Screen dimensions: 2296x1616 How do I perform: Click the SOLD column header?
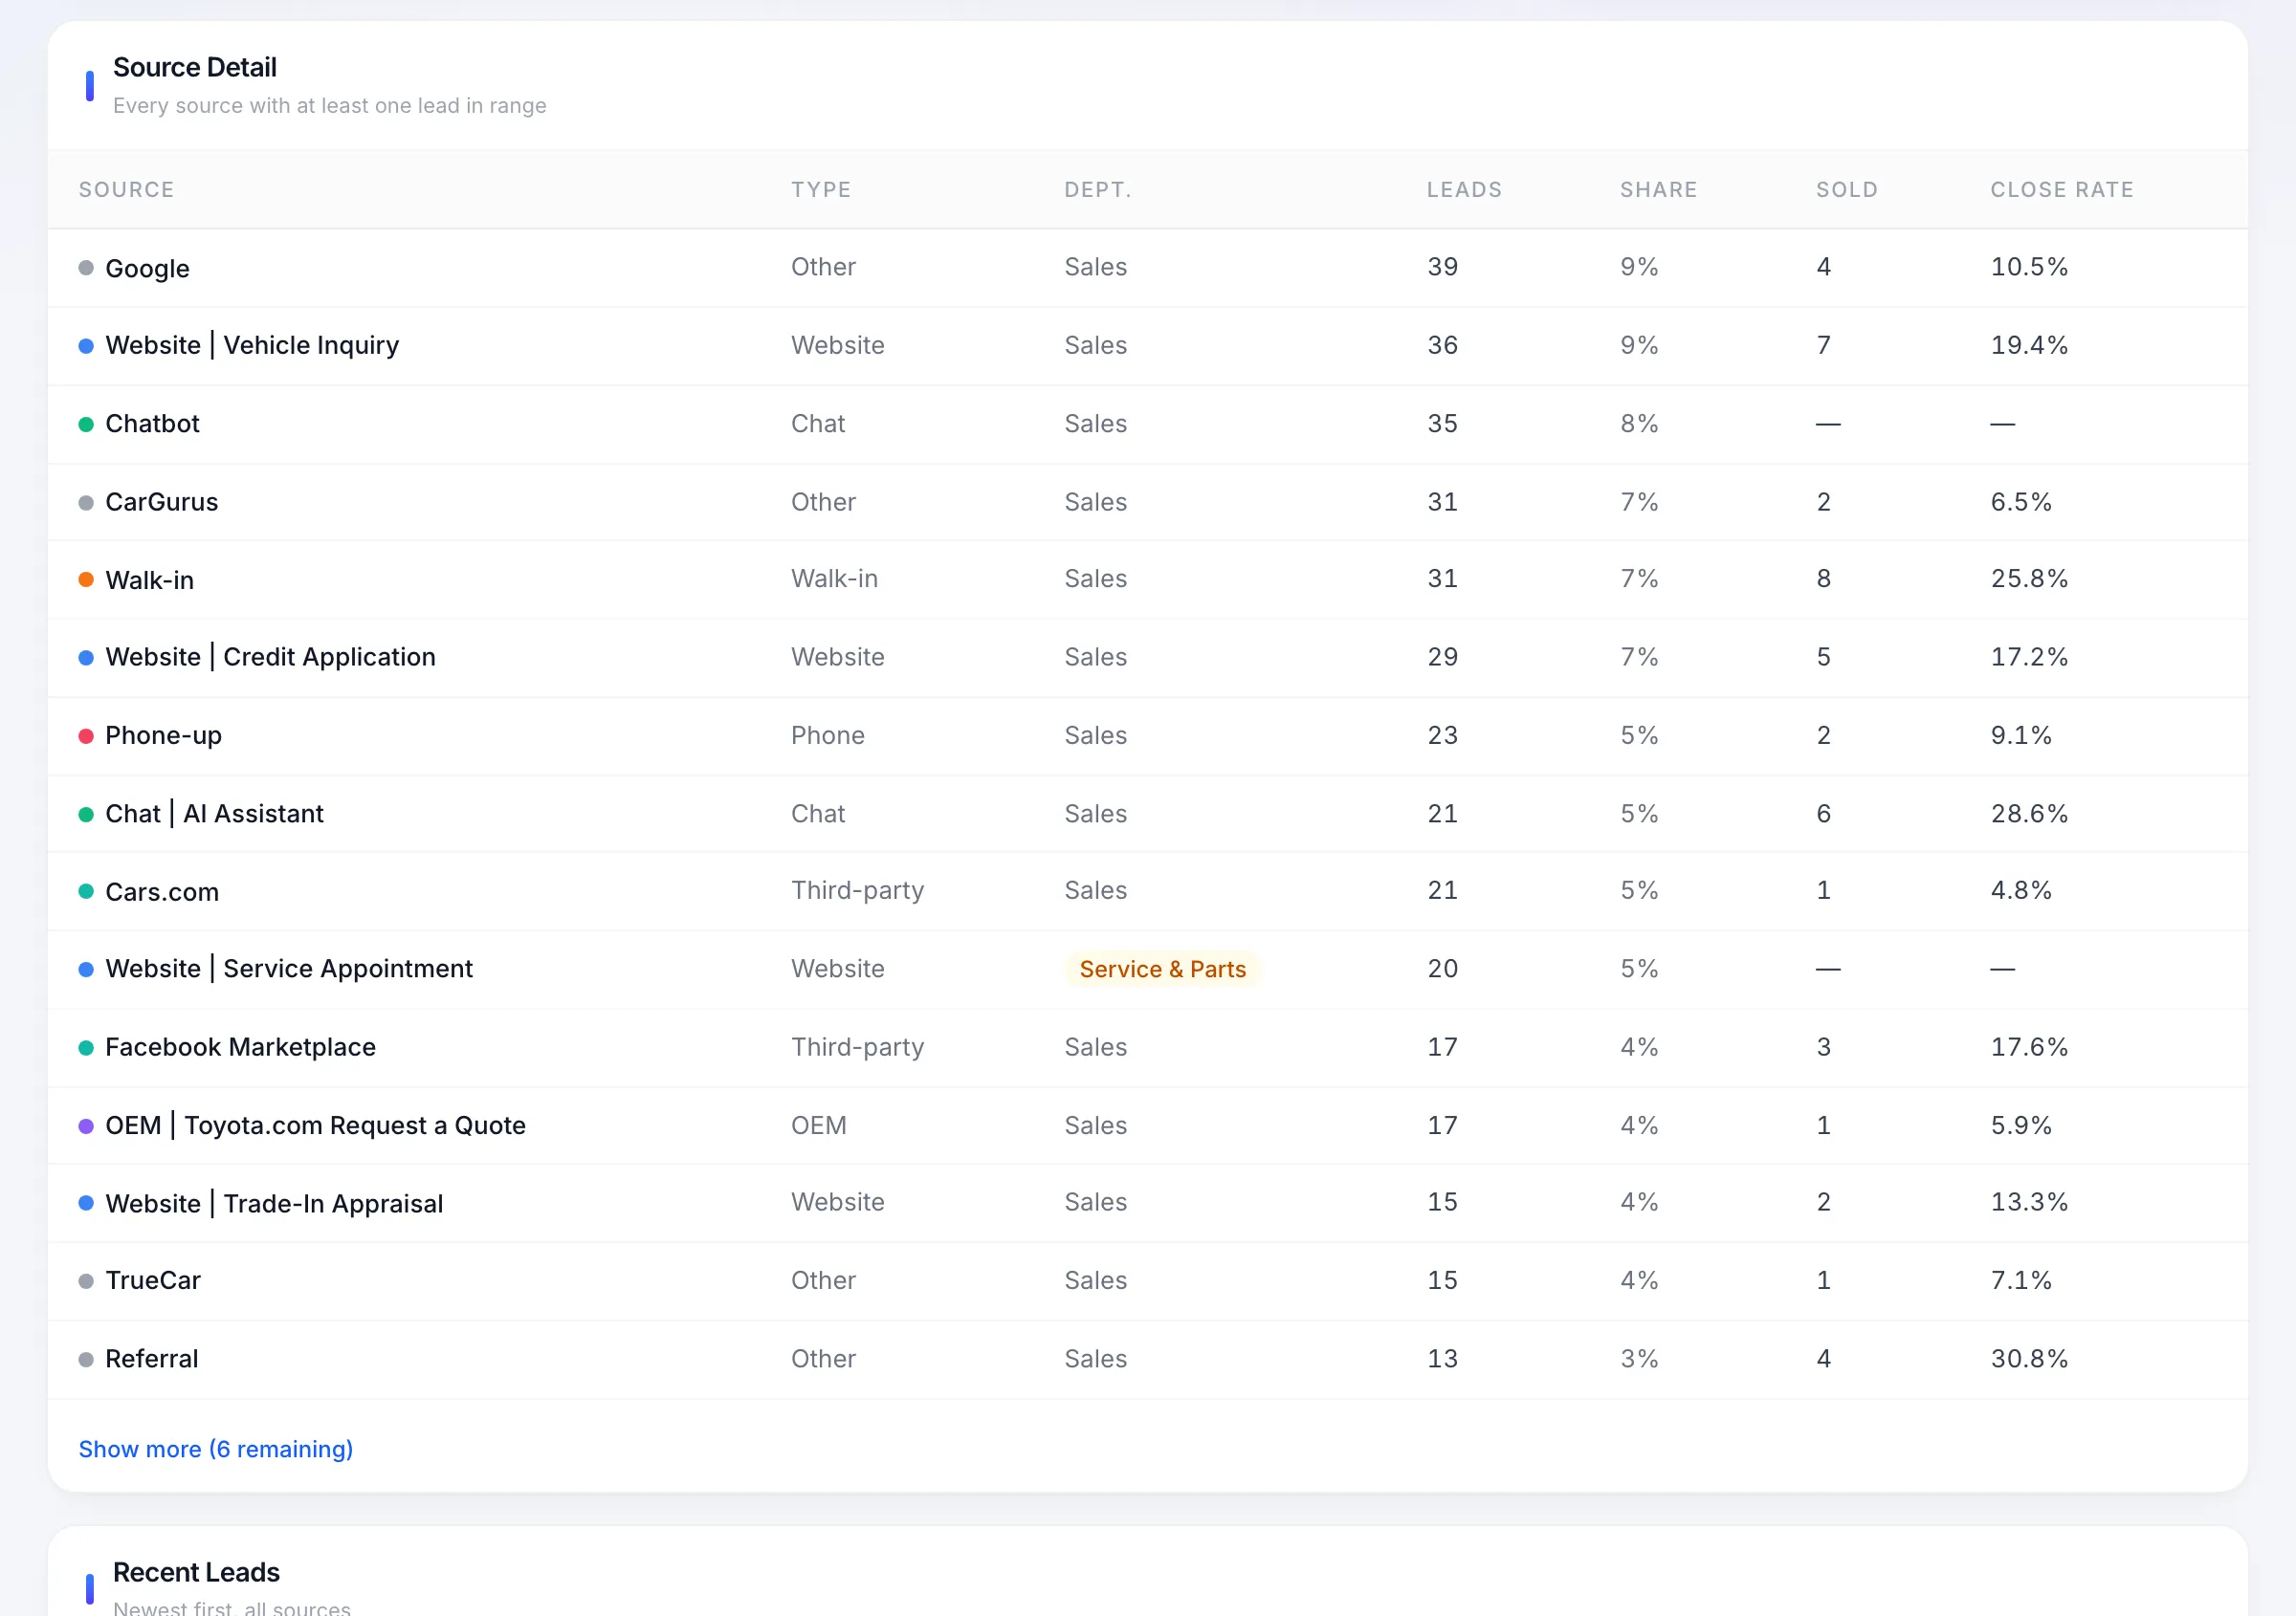click(1847, 190)
